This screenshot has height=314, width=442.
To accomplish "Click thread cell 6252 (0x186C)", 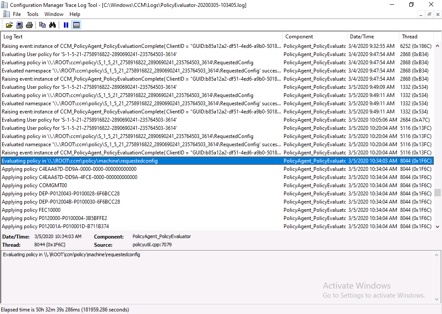I will (x=416, y=46).
